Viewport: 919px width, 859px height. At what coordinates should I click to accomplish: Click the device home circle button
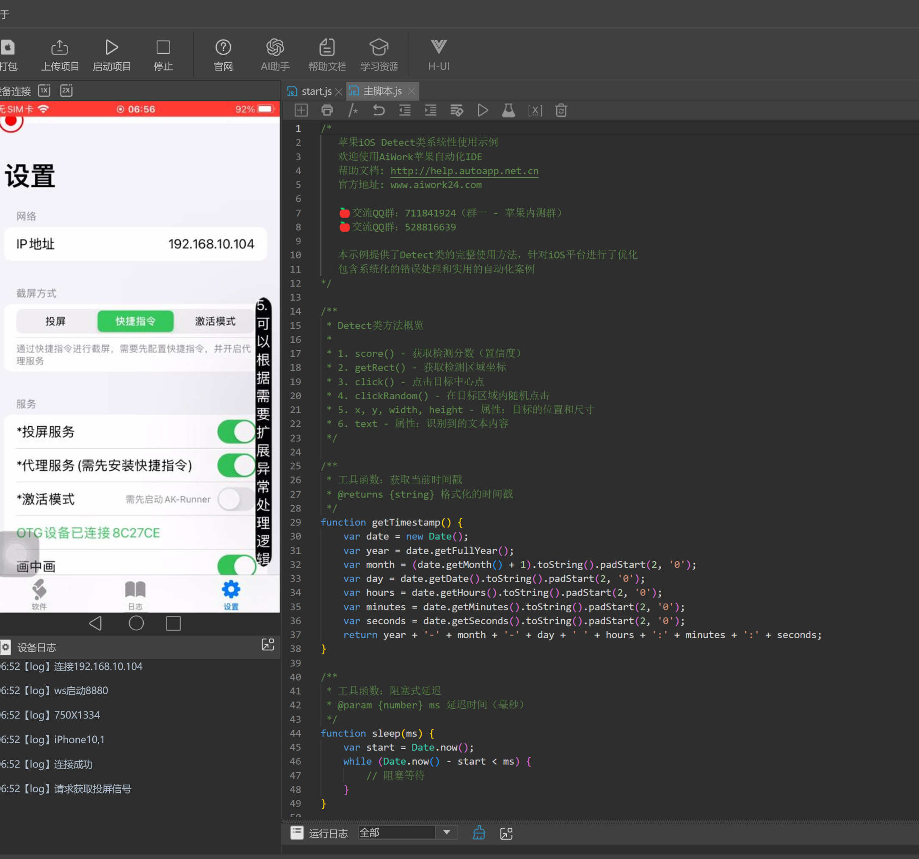pyautogui.click(x=136, y=623)
